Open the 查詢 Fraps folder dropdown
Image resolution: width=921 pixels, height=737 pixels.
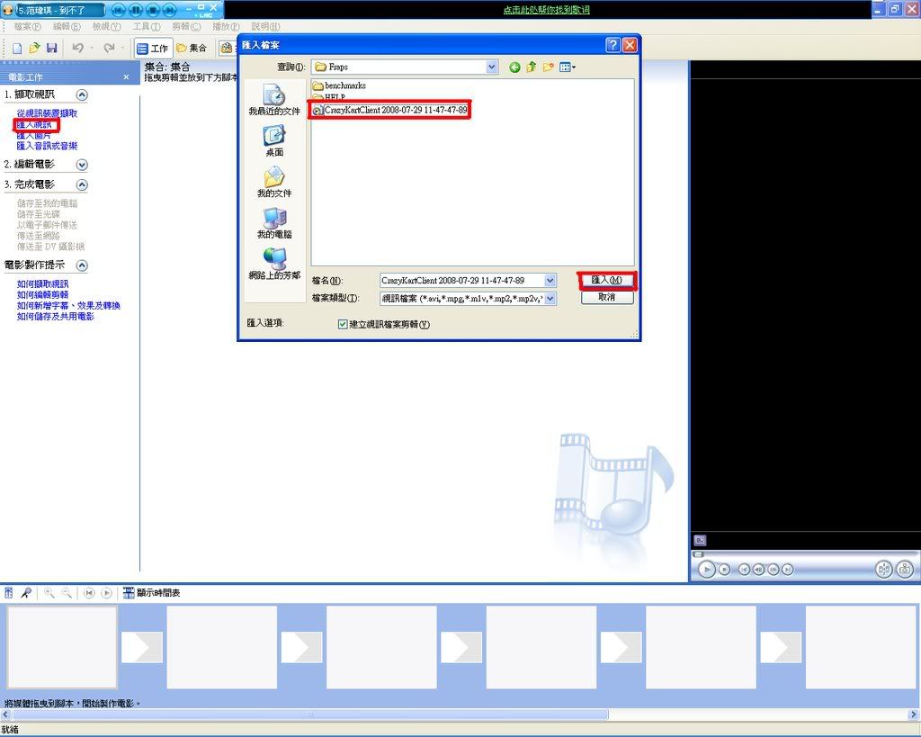[x=491, y=67]
